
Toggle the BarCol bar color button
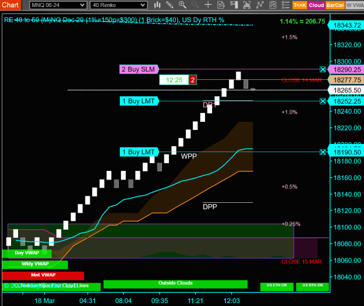(x=335, y=5)
